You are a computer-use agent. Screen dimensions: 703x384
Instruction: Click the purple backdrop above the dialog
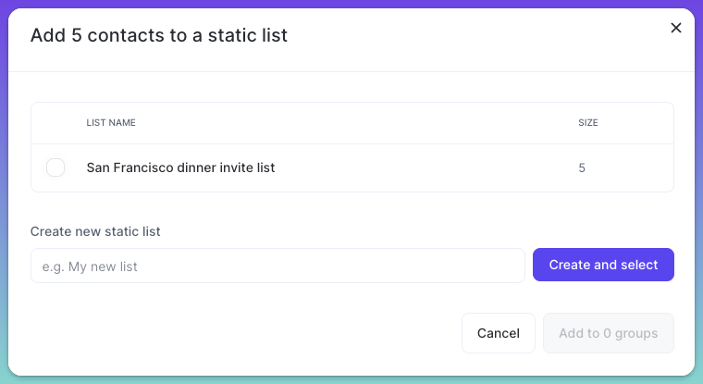[351, 4]
